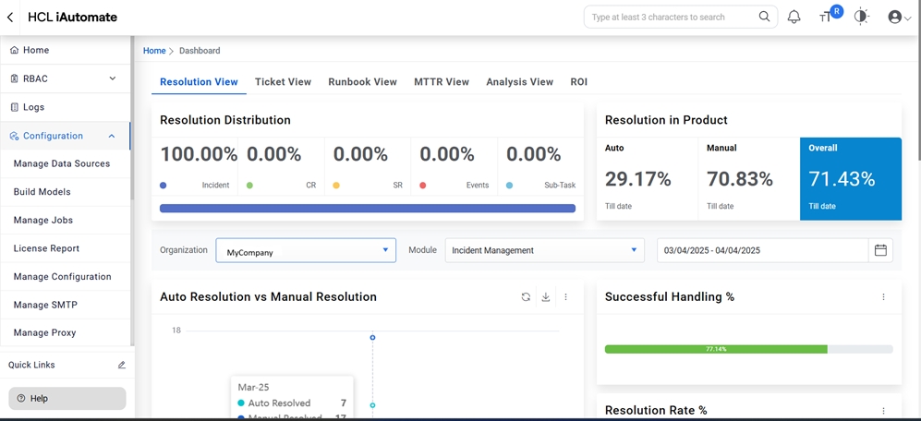Open the user profile menu
Screen dimensions: 921x421
click(x=898, y=17)
